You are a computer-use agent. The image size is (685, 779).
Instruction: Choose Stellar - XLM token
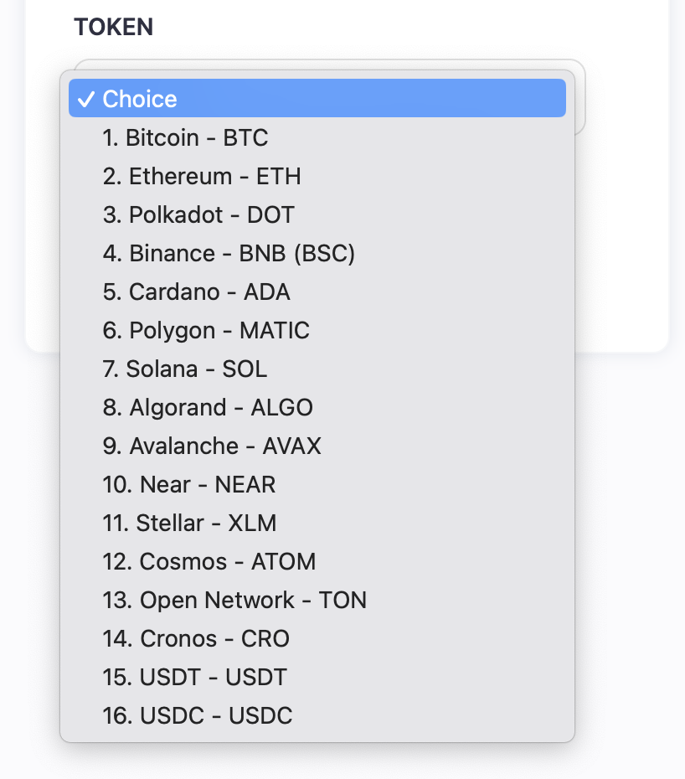pos(189,523)
